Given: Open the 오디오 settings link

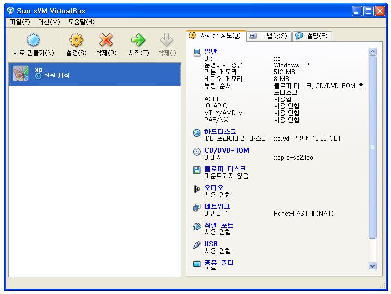Looking at the screenshot, I should (214, 188).
